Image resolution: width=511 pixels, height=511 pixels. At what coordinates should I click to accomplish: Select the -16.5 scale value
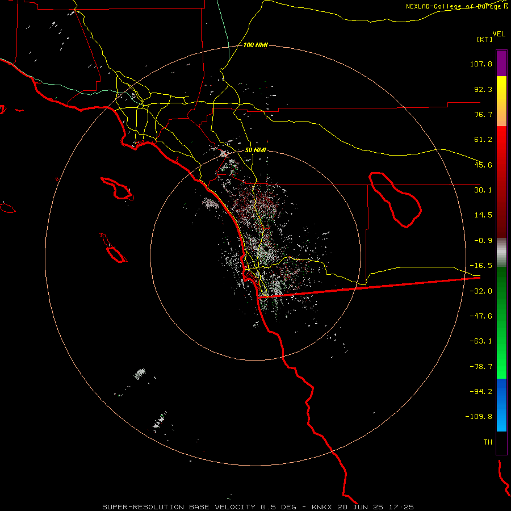[x=481, y=266]
